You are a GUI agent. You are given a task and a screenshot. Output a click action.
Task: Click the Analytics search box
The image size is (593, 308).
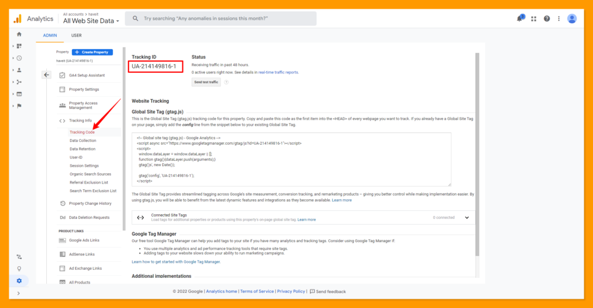click(221, 19)
